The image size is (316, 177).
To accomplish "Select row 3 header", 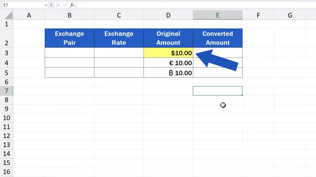I will click(x=6, y=53).
